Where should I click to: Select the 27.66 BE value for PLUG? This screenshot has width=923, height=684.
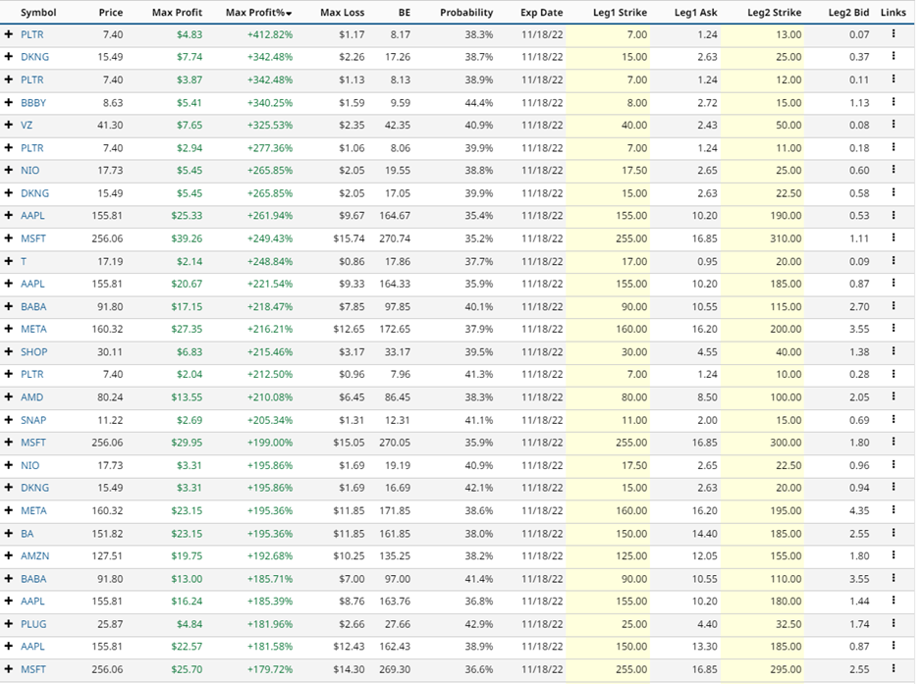398,624
